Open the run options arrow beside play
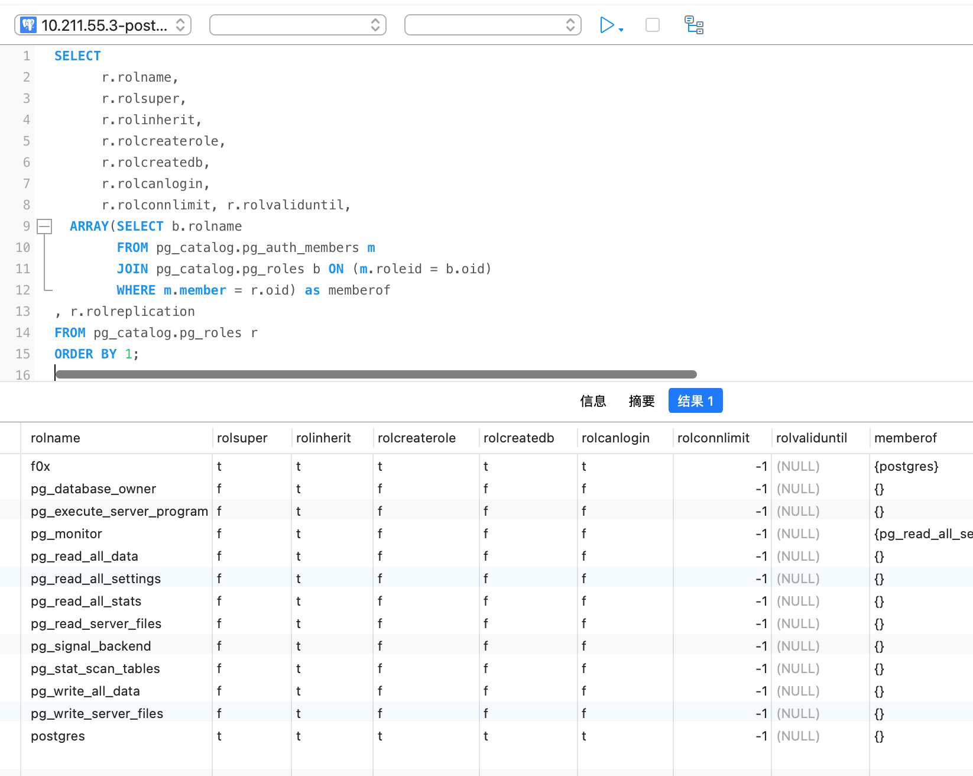This screenshot has height=776, width=973. coord(621,30)
